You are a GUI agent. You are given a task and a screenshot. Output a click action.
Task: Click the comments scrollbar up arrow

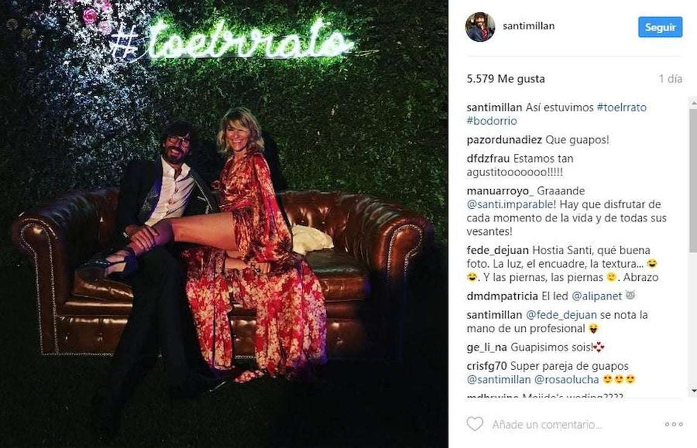(x=693, y=102)
